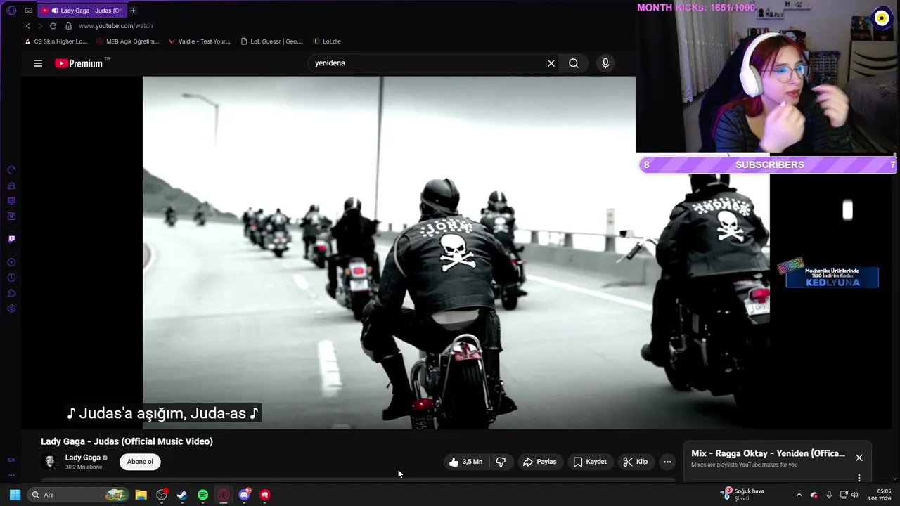Open Steam from taskbar
The width and height of the screenshot is (900, 506).
182,495
